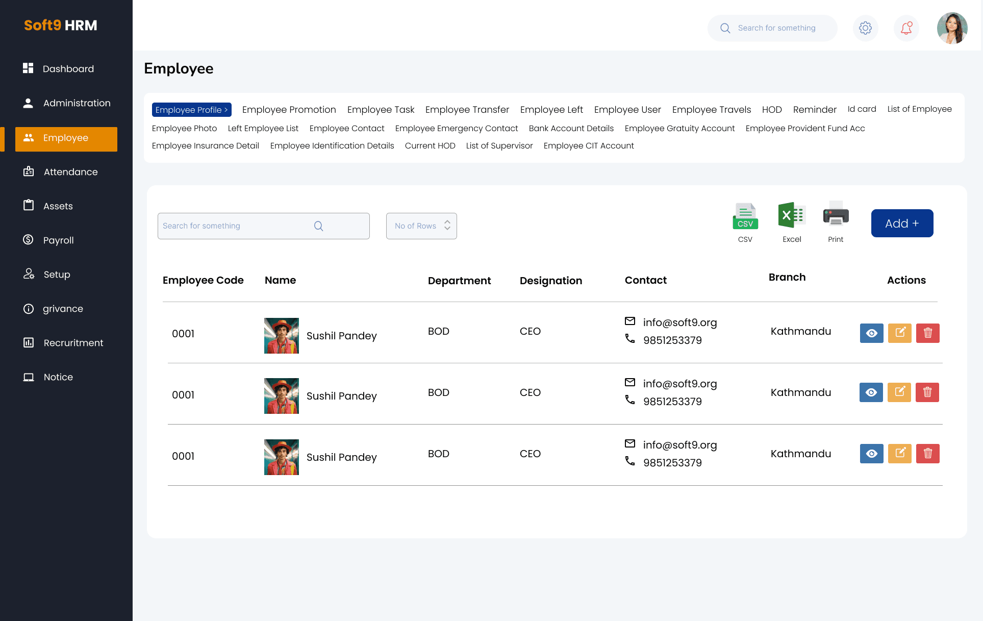Click phone icon in first row contact
Screen dimensions: 983x621
tap(630, 338)
